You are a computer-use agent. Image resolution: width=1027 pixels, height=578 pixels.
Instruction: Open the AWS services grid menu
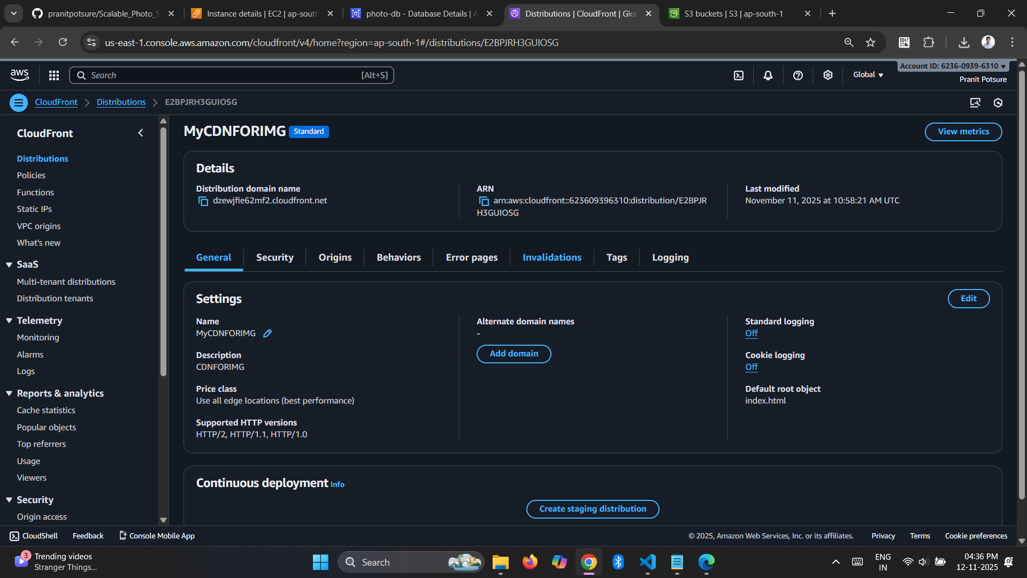point(54,75)
